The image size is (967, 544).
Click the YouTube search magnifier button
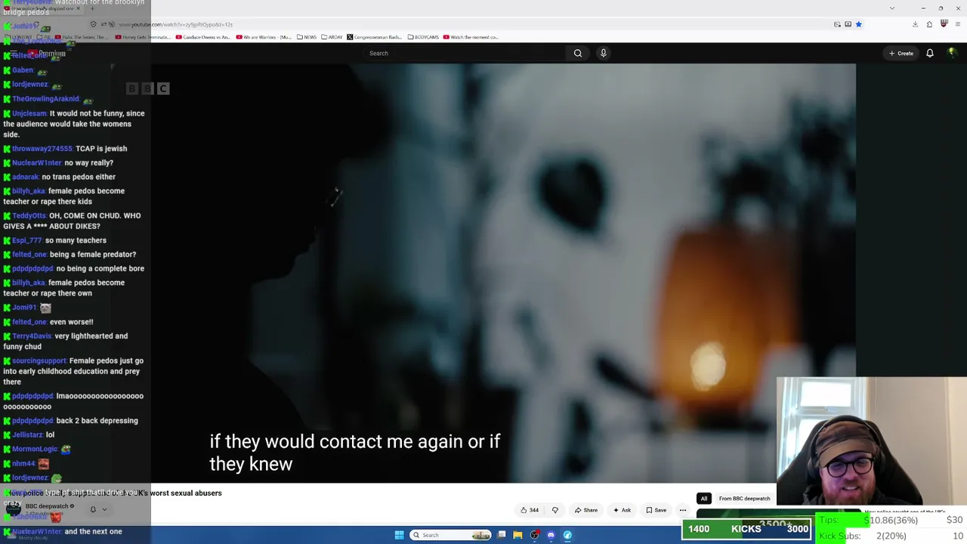pos(578,53)
